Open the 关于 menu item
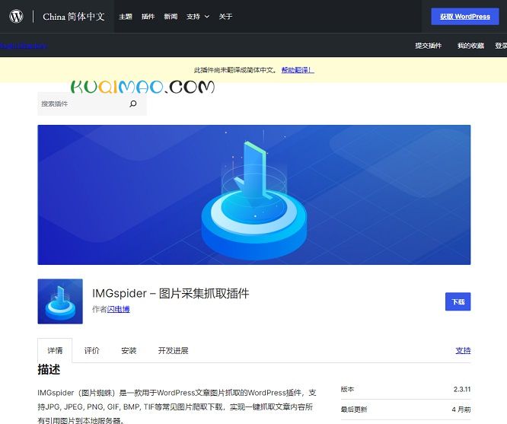507x424 pixels. click(225, 17)
